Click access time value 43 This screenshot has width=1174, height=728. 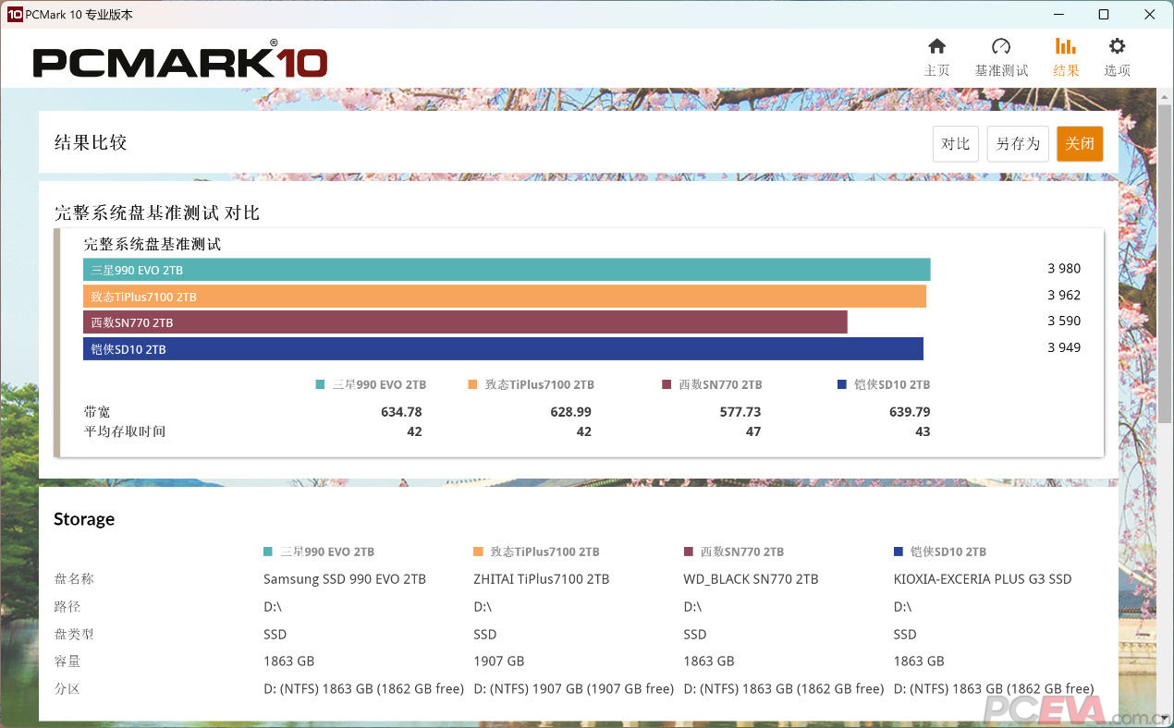(x=923, y=431)
